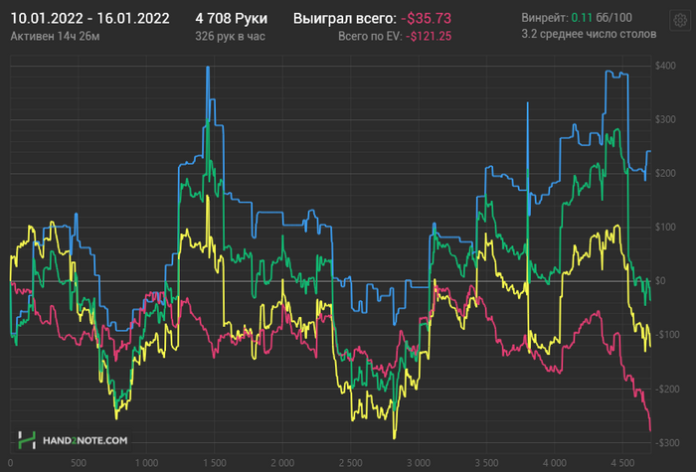Click the 'Всего по EV:' label
696x472 pixels.
coord(370,37)
